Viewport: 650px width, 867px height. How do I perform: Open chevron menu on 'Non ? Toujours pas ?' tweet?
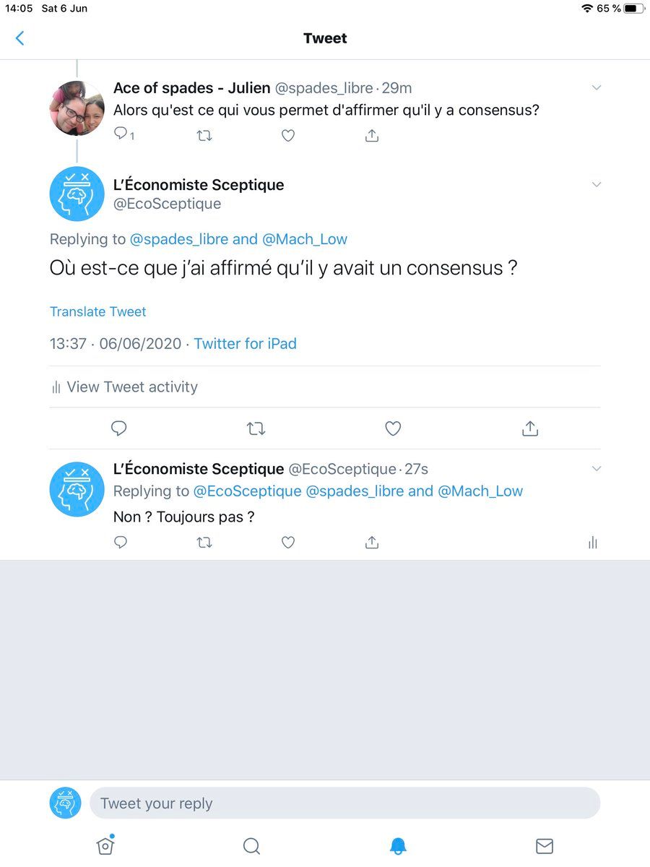tap(597, 469)
